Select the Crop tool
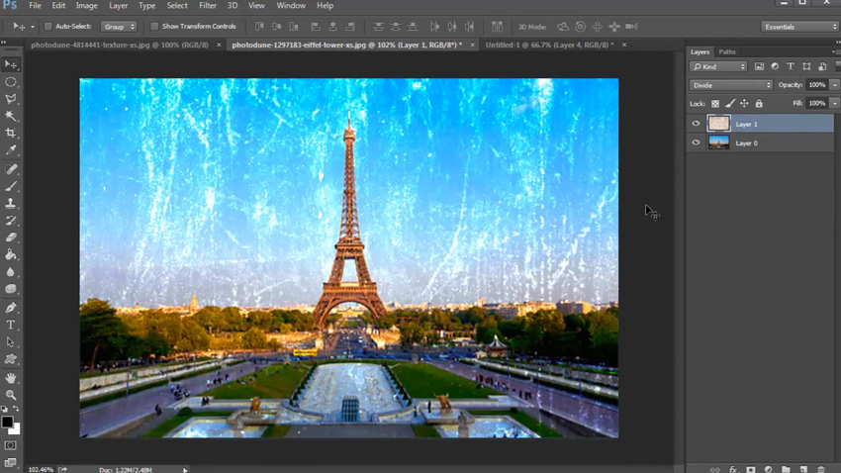 [x=11, y=133]
